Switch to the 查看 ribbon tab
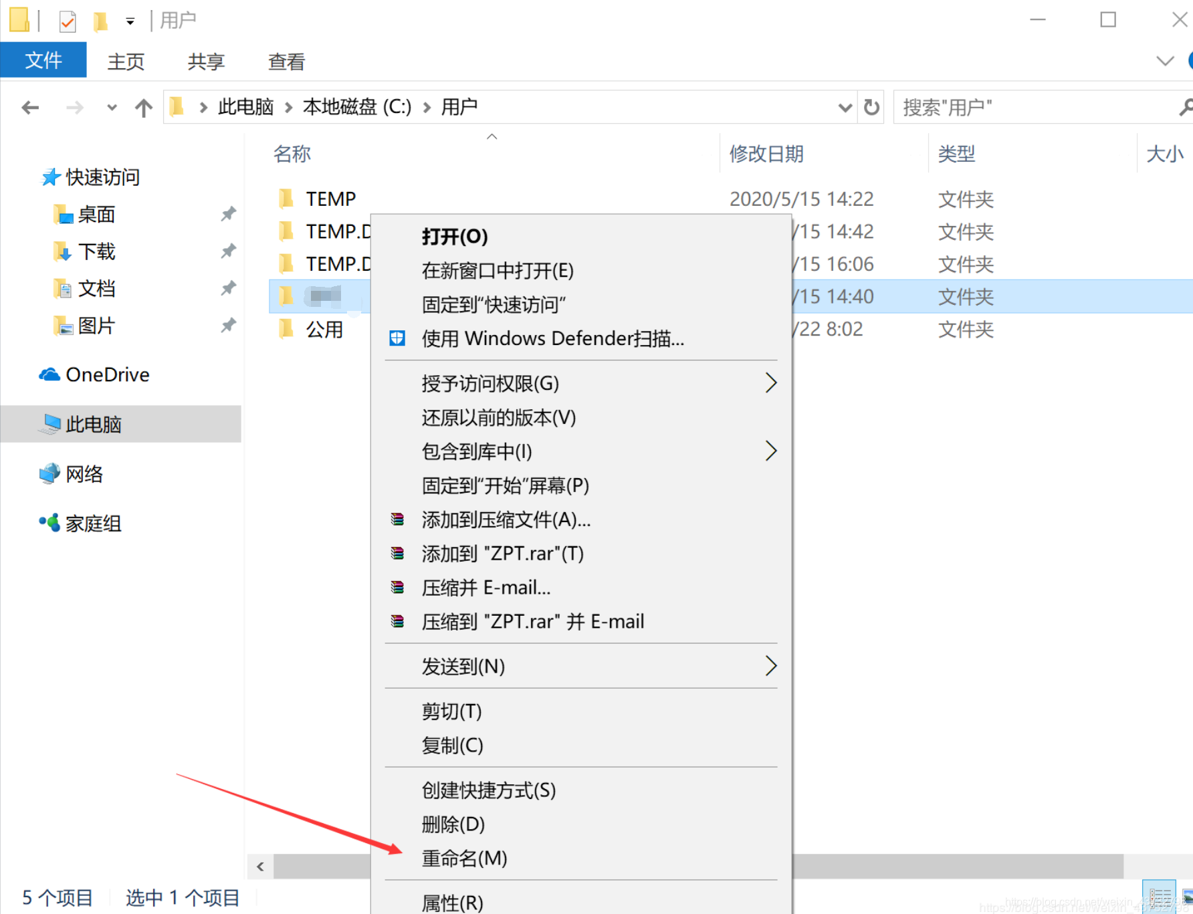 click(286, 62)
